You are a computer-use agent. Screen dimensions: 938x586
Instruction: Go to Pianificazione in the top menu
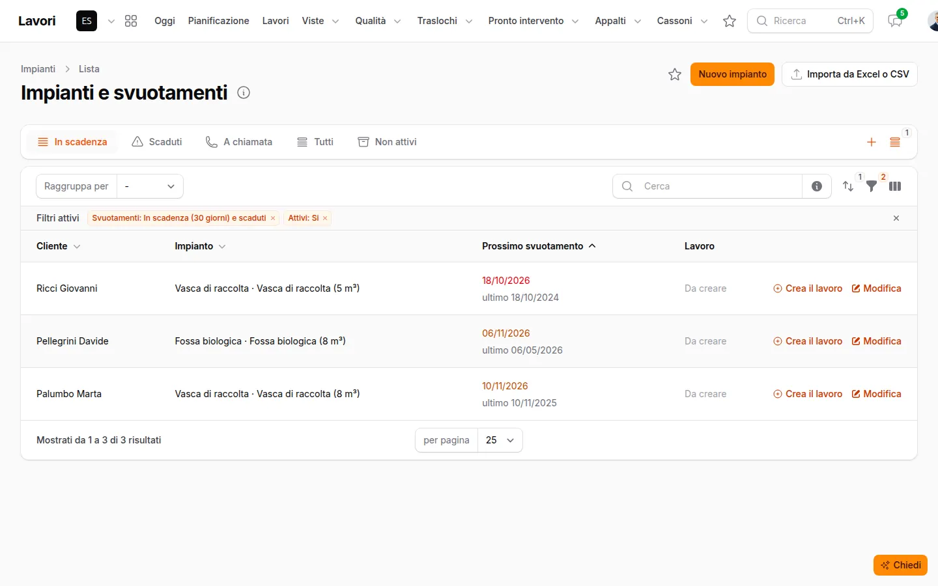coord(218,21)
